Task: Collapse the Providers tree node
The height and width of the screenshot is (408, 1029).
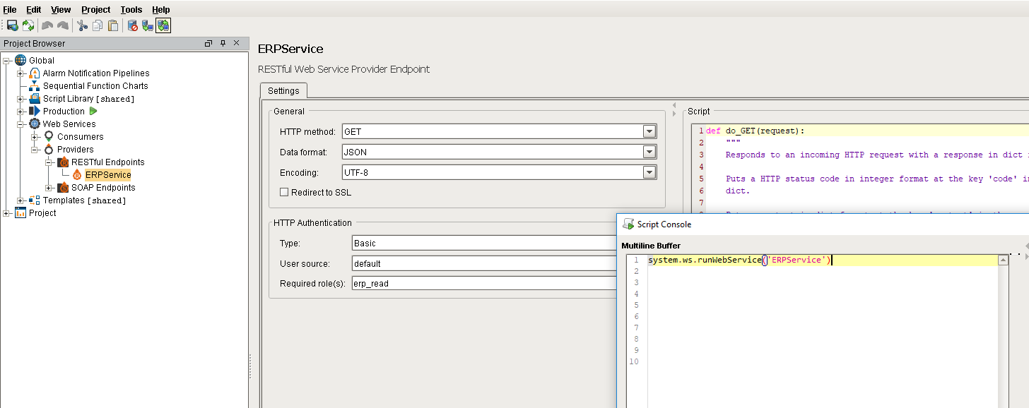Action: point(35,149)
